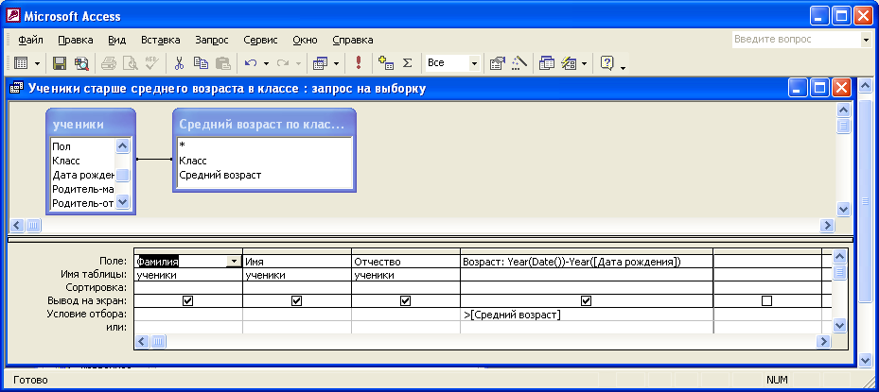Open the Правка menu
Viewport: 879px width, 392px height.
point(75,41)
